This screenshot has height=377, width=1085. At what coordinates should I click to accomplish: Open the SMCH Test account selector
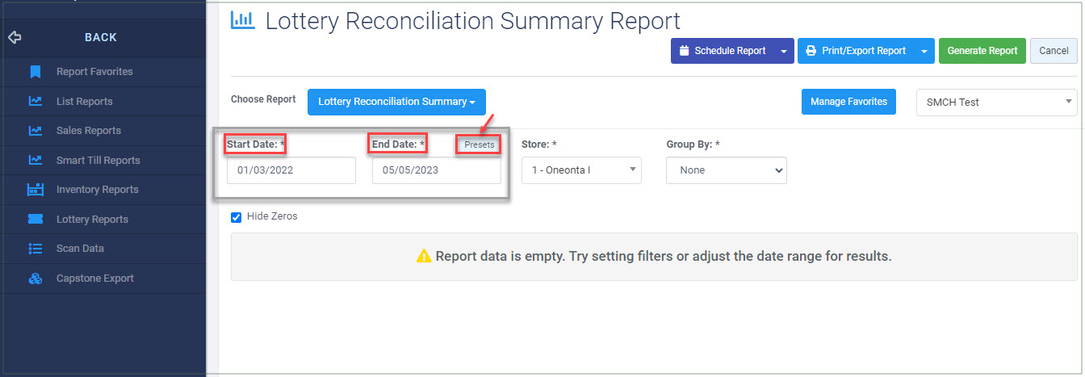tap(997, 103)
